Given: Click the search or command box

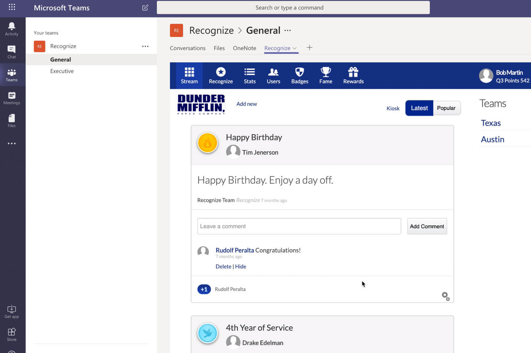Looking at the screenshot, I should (x=293, y=7).
